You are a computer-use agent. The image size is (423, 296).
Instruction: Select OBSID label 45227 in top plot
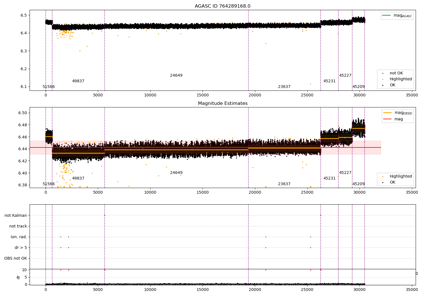pyautogui.click(x=345, y=76)
